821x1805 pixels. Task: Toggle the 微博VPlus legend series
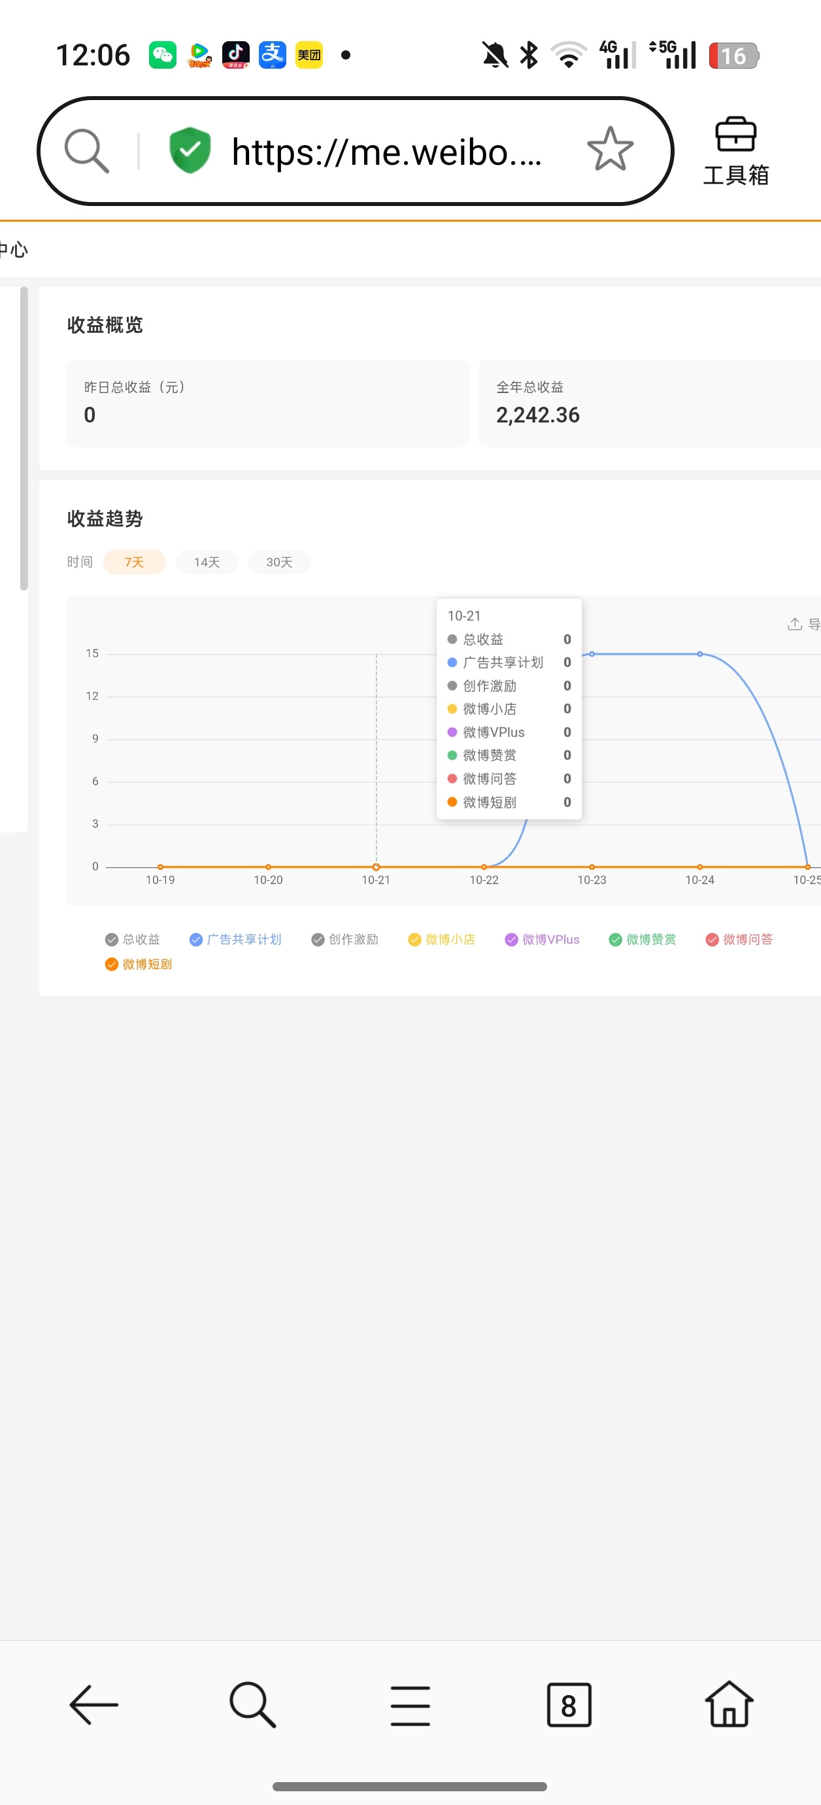[x=542, y=940]
